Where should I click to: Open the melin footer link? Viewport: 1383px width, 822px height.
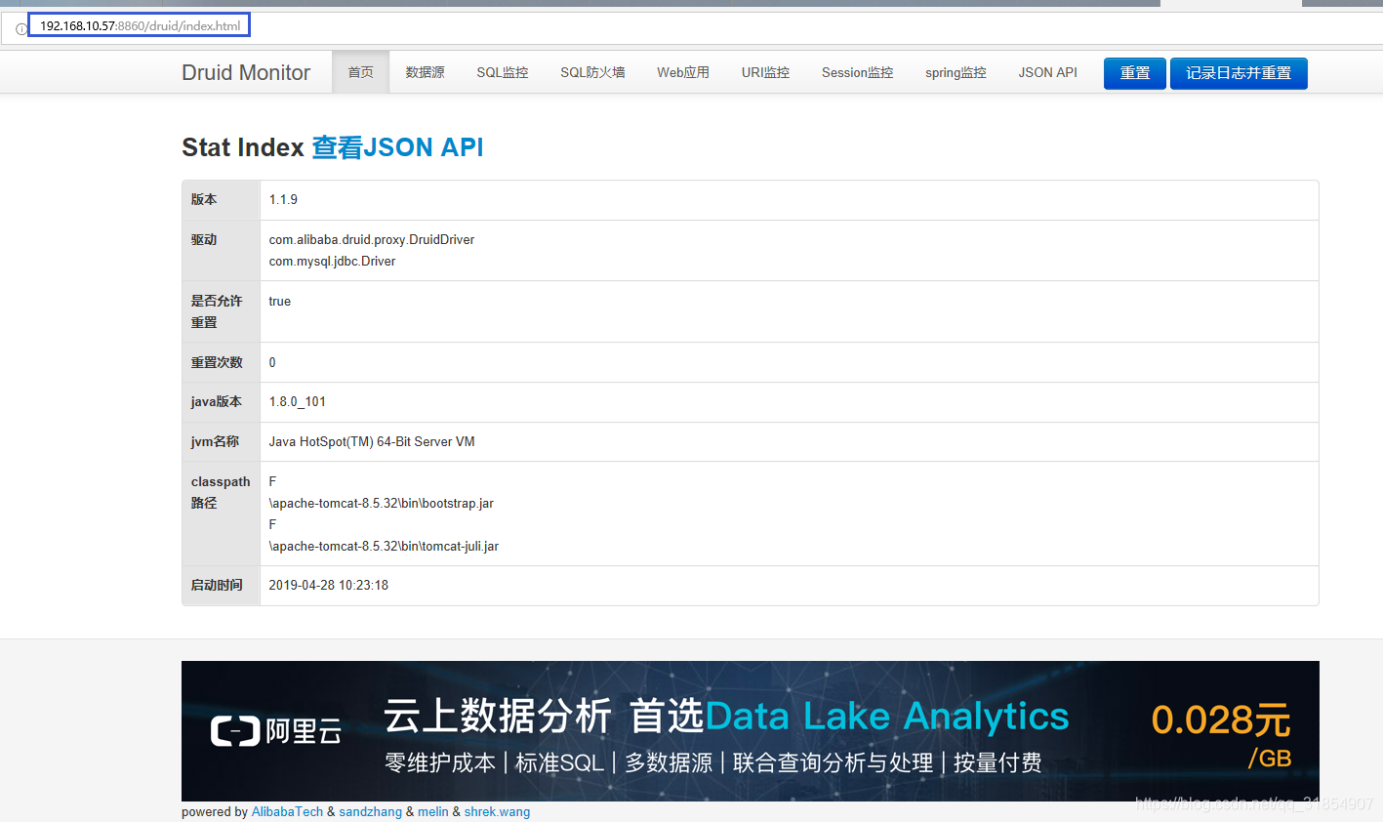click(x=433, y=811)
